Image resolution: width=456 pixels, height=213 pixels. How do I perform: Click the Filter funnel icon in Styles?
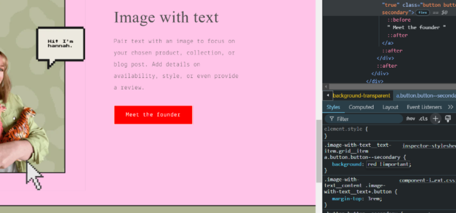[x=332, y=119]
